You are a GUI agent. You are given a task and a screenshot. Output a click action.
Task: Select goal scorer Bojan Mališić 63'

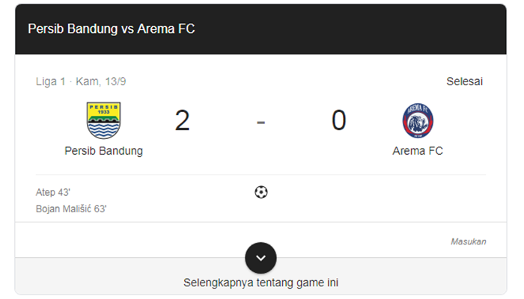pyautogui.click(x=71, y=209)
